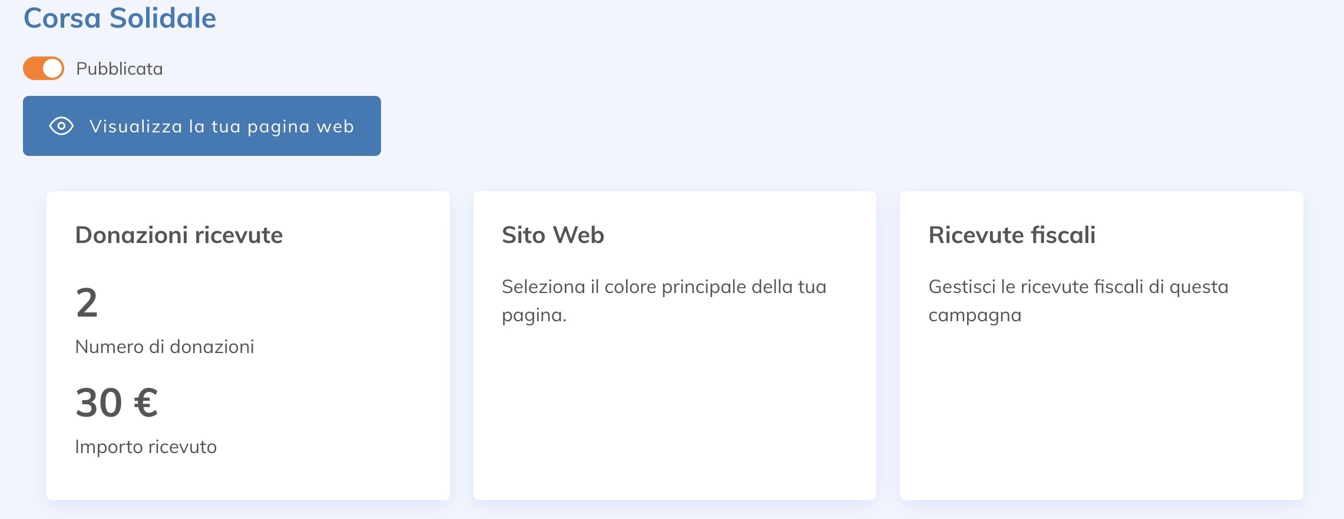This screenshot has width=1344, height=519.
Task: Click the eye icon on the blue button
Action: click(x=61, y=126)
